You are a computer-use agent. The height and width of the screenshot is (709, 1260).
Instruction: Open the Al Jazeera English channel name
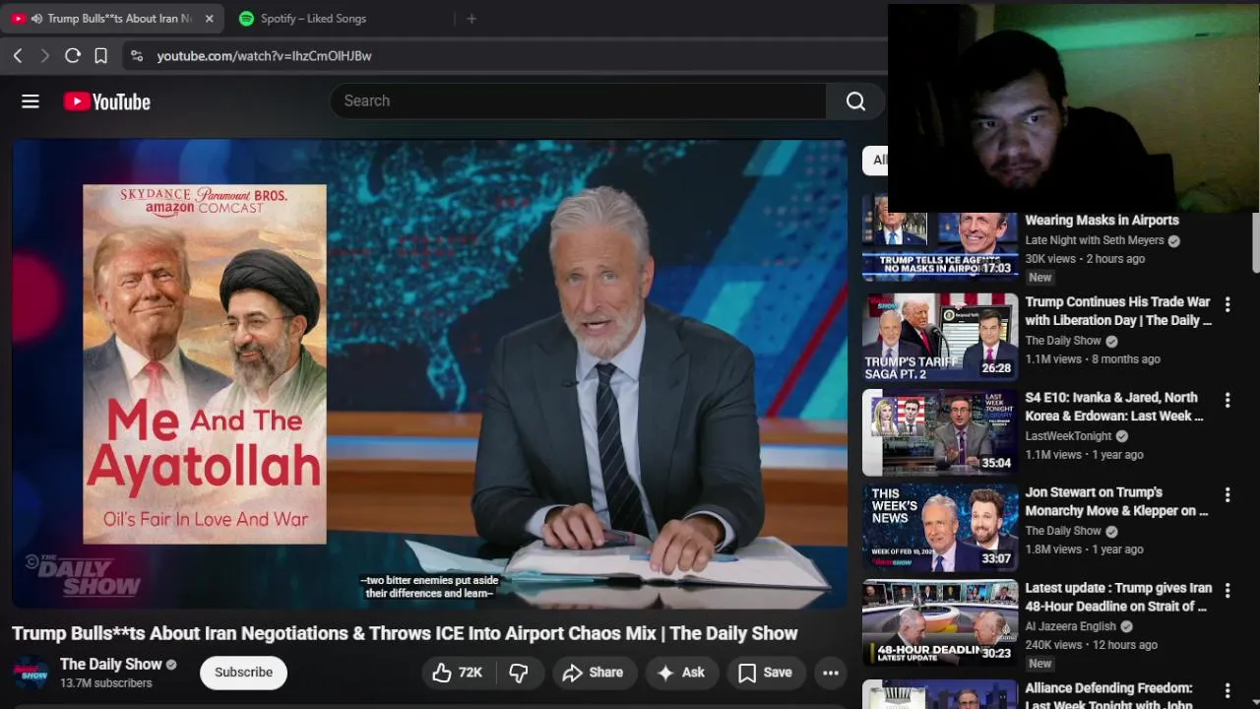coord(1070,626)
